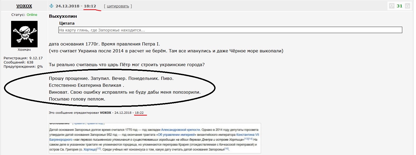Click the quoted text box about Запорожье
This screenshot has height=155, width=416.
[x=230, y=30]
